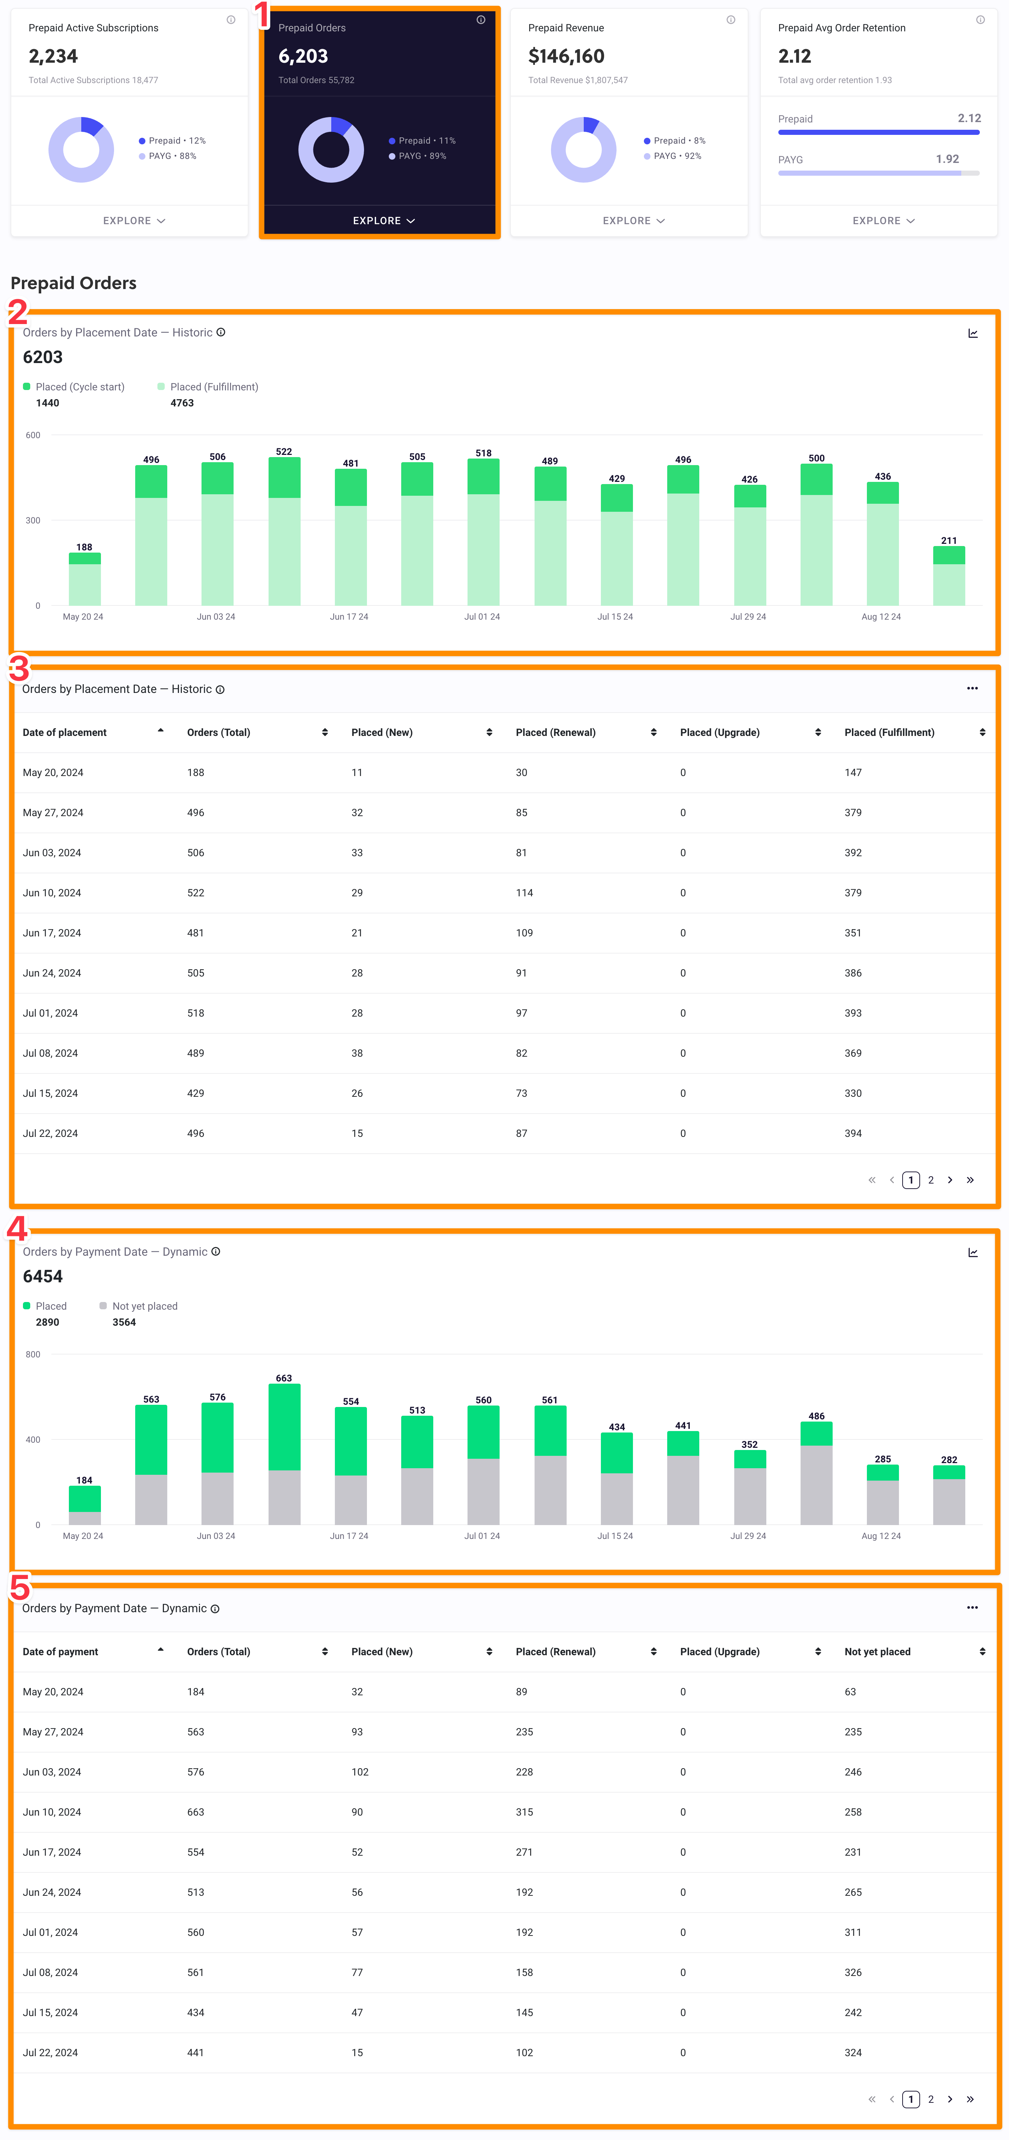Image resolution: width=1009 pixels, height=2140 pixels.
Task: Click the May 20, 2024 row in Payment table
Action: pos(505,1692)
